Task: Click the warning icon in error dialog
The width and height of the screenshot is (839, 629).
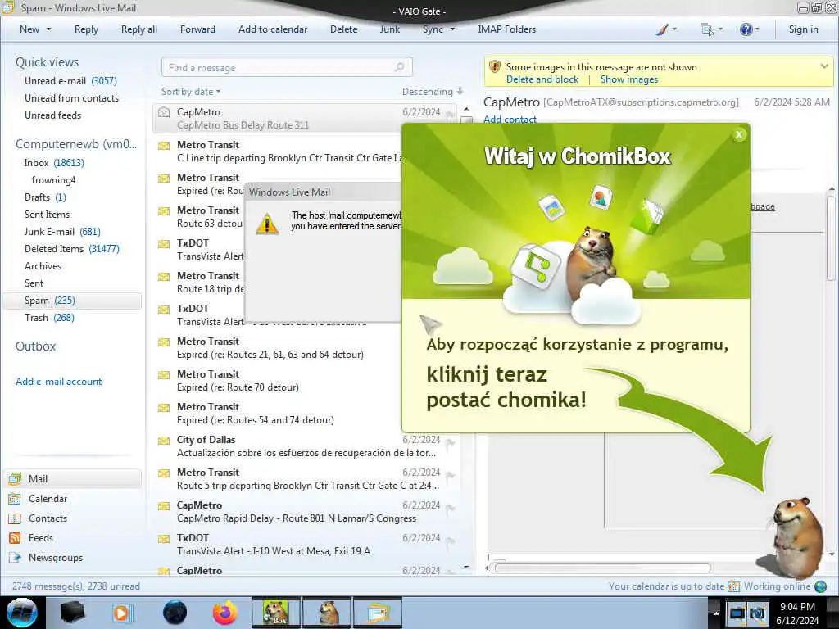Action: [267, 224]
